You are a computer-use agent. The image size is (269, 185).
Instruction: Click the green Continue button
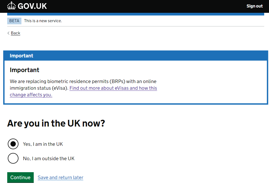[x=20, y=178]
